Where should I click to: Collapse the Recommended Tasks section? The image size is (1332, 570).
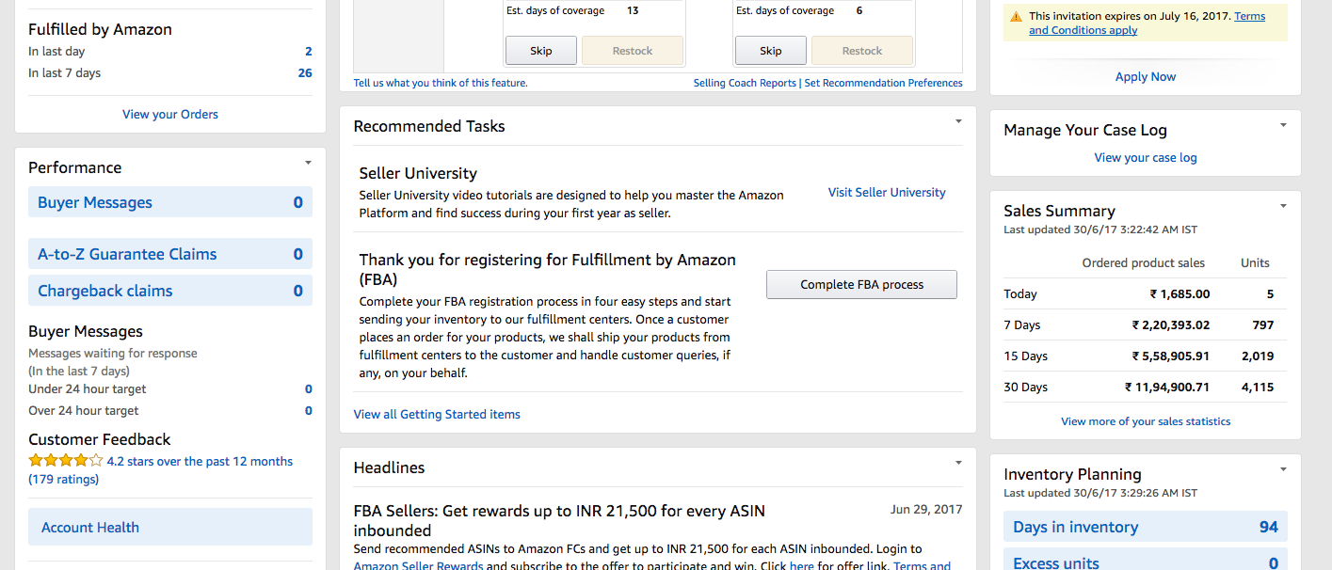coord(958,121)
